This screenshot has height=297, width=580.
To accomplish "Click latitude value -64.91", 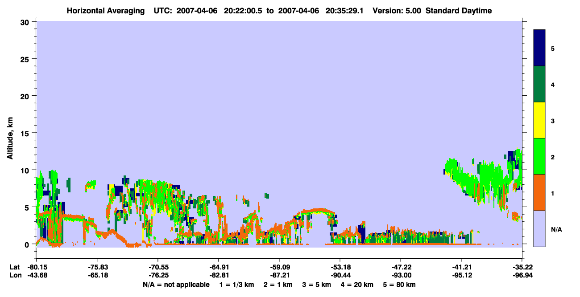I will click(x=219, y=267).
